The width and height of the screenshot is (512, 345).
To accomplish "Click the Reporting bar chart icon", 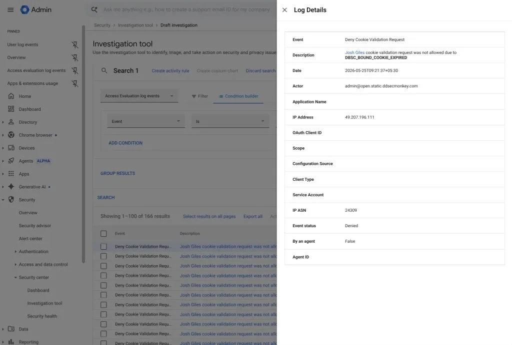I will [x=11, y=342].
